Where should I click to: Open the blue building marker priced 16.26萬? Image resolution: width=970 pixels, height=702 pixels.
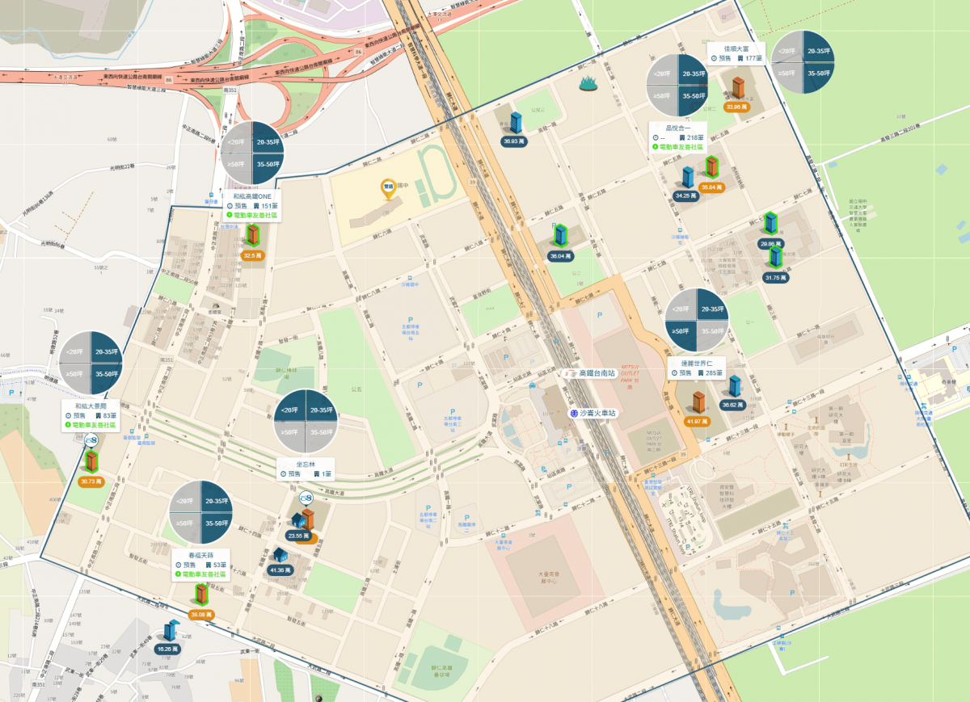tap(171, 630)
